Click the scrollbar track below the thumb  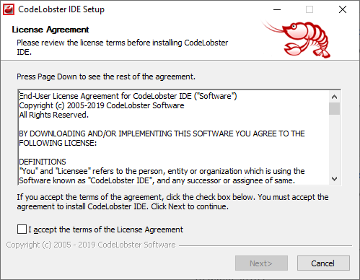334,144
